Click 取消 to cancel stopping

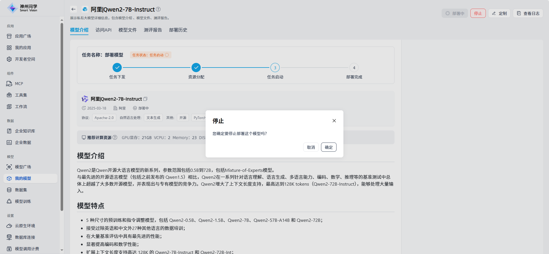(311, 147)
